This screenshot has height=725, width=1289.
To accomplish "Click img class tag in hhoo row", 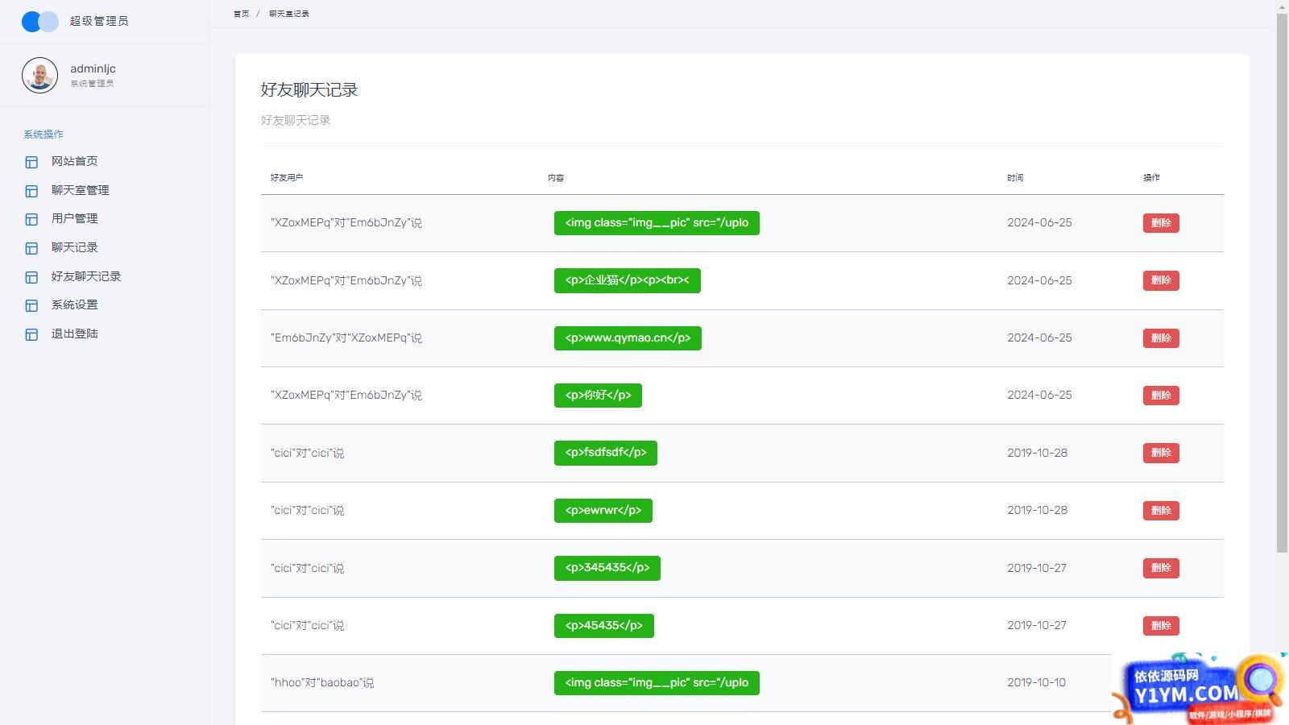I will [x=657, y=683].
